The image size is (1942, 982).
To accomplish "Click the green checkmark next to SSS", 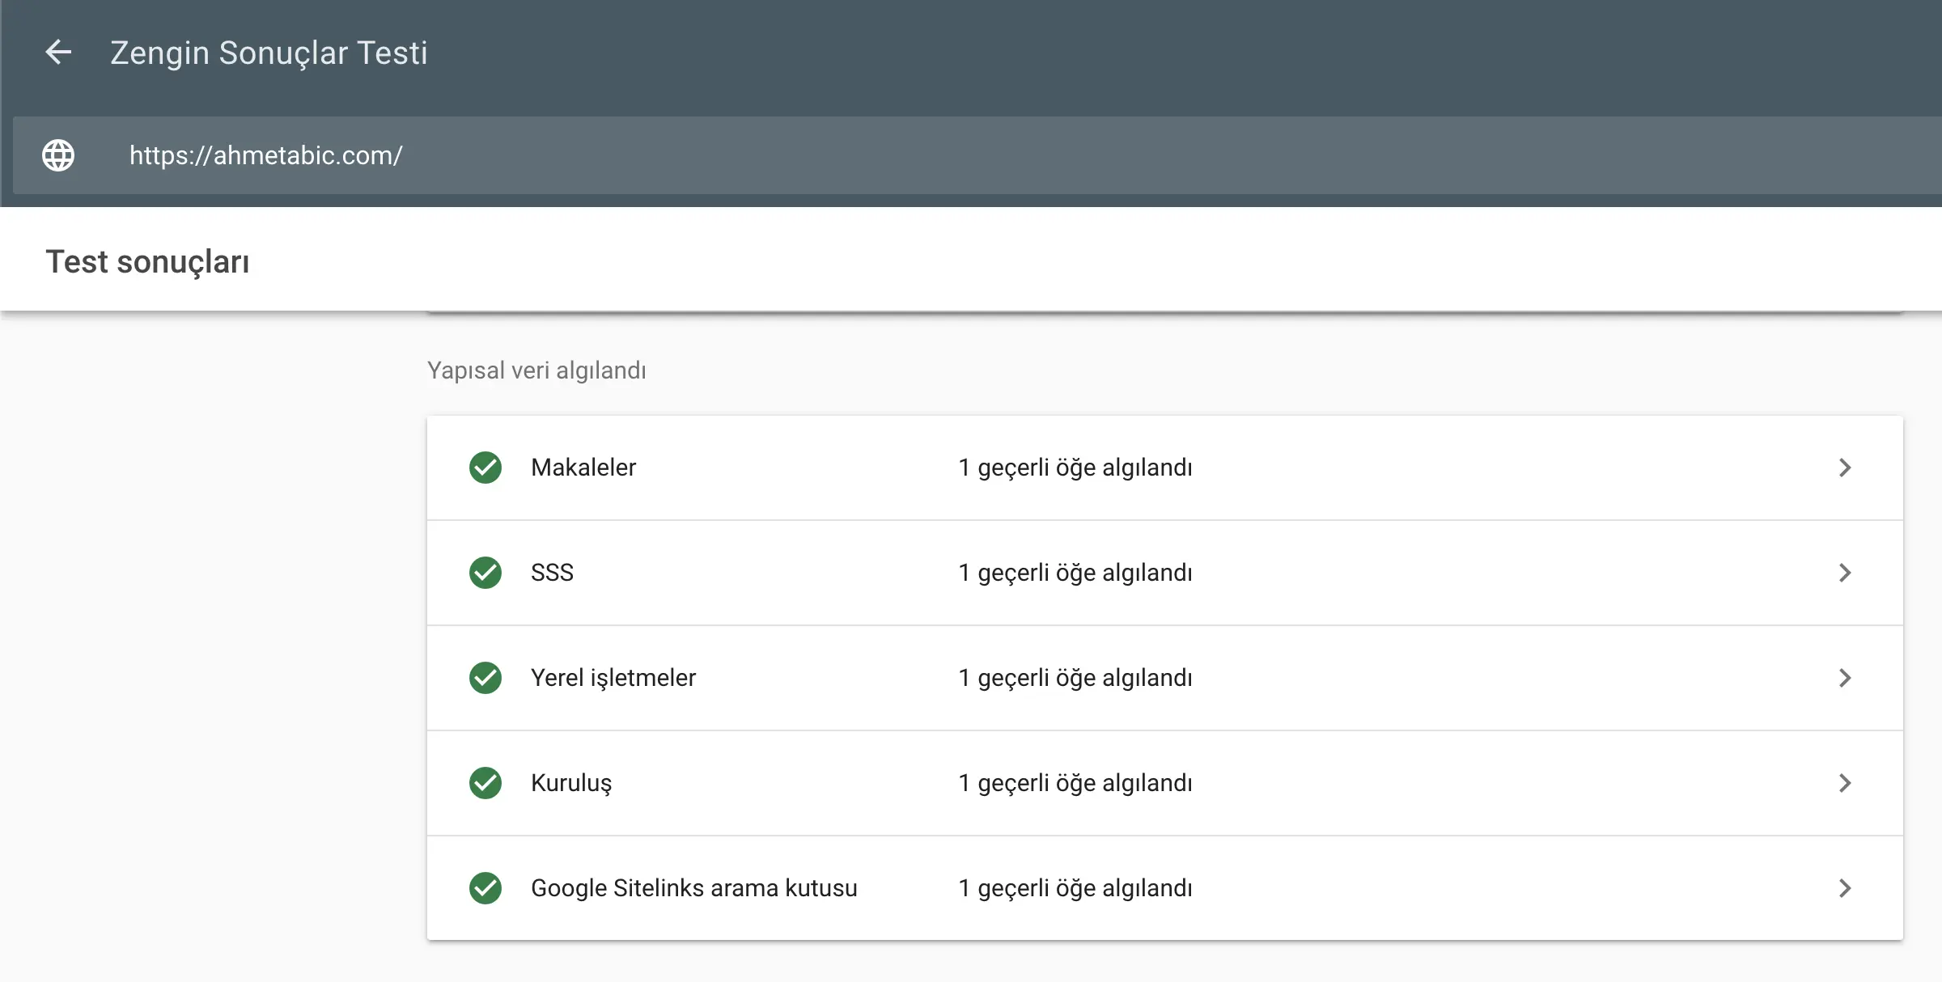I will point(485,573).
